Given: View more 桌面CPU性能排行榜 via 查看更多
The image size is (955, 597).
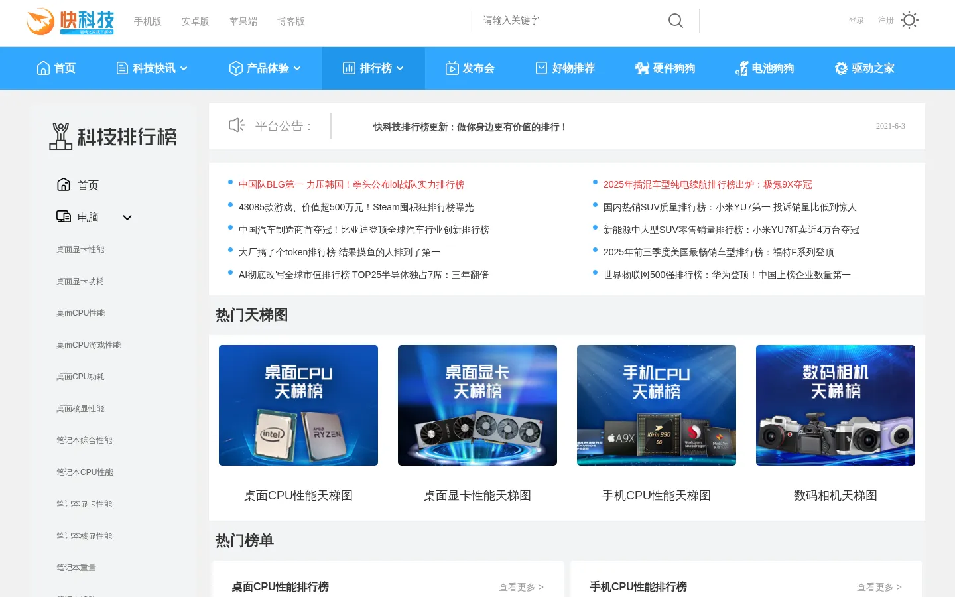Looking at the screenshot, I should [521, 587].
